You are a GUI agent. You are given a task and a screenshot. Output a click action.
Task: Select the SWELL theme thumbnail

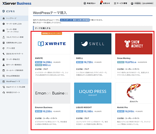coord(93,44)
